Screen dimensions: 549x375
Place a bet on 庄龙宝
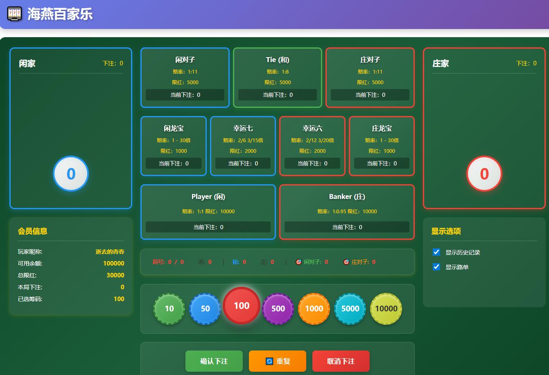click(382, 146)
